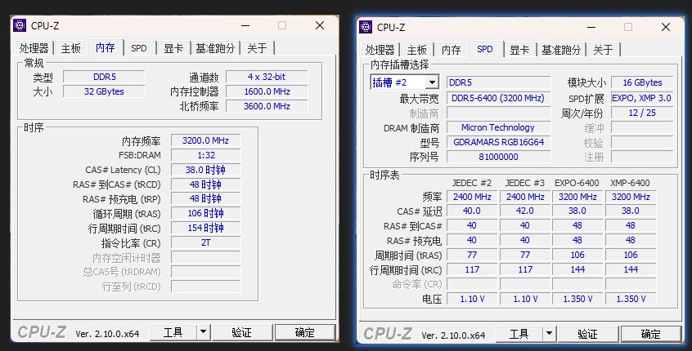The height and width of the screenshot is (351, 692).
Task: Click the CPU-Z title bar icon in the window showing slot #2
Action: (366, 27)
